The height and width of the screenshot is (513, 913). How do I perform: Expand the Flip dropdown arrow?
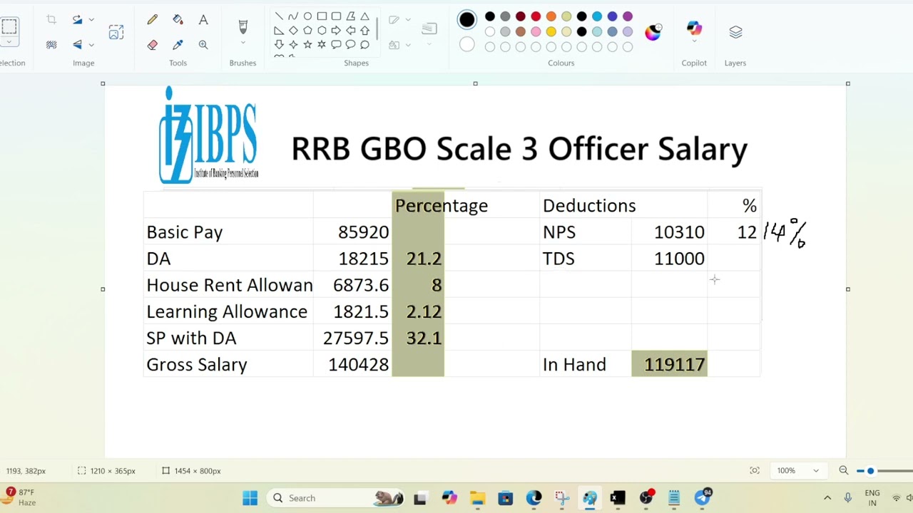[91, 45]
